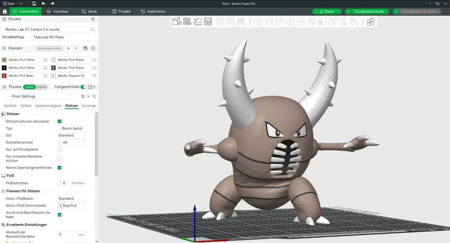This screenshot has height=243, width=450.
Task: Edit the Bambu Lab X1 Carbon printer preset
Action: tap(93, 29)
